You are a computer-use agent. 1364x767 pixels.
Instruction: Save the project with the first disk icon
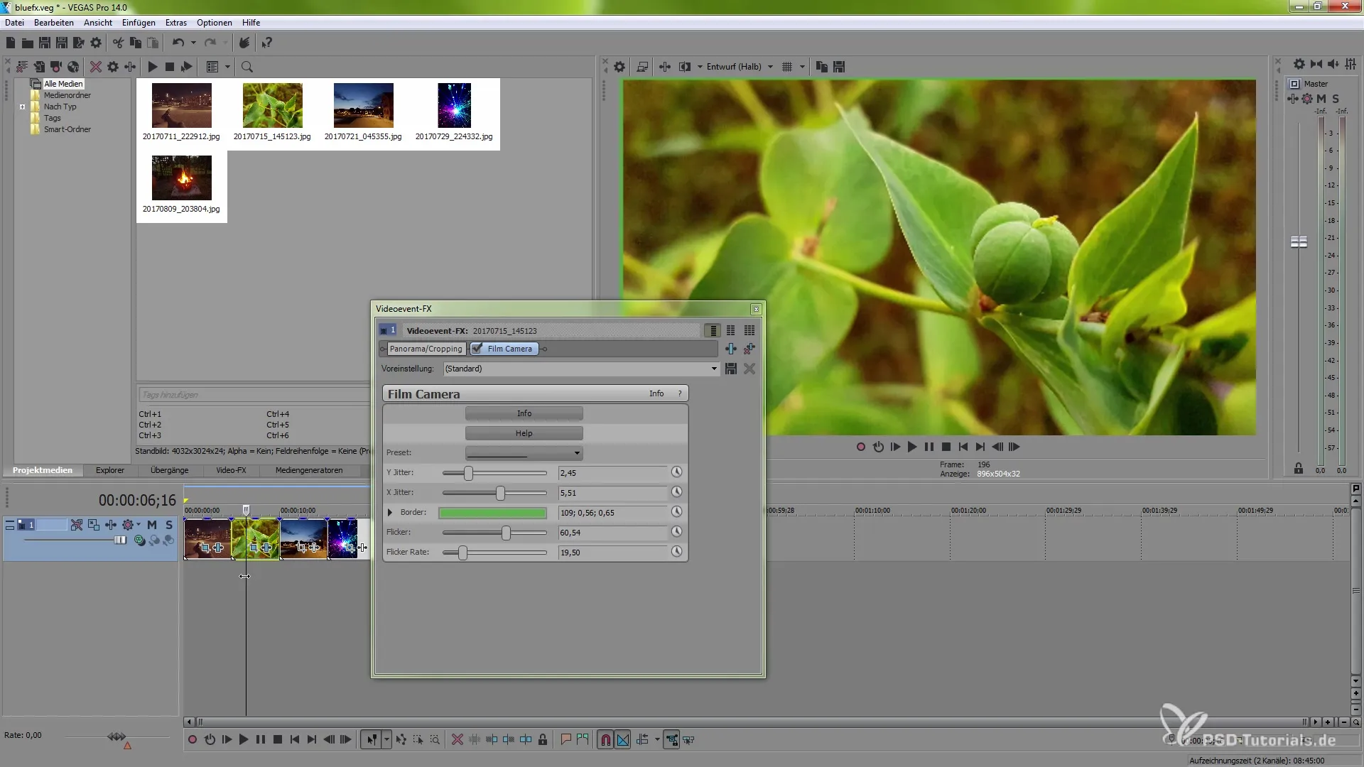click(x=45, y=43)
